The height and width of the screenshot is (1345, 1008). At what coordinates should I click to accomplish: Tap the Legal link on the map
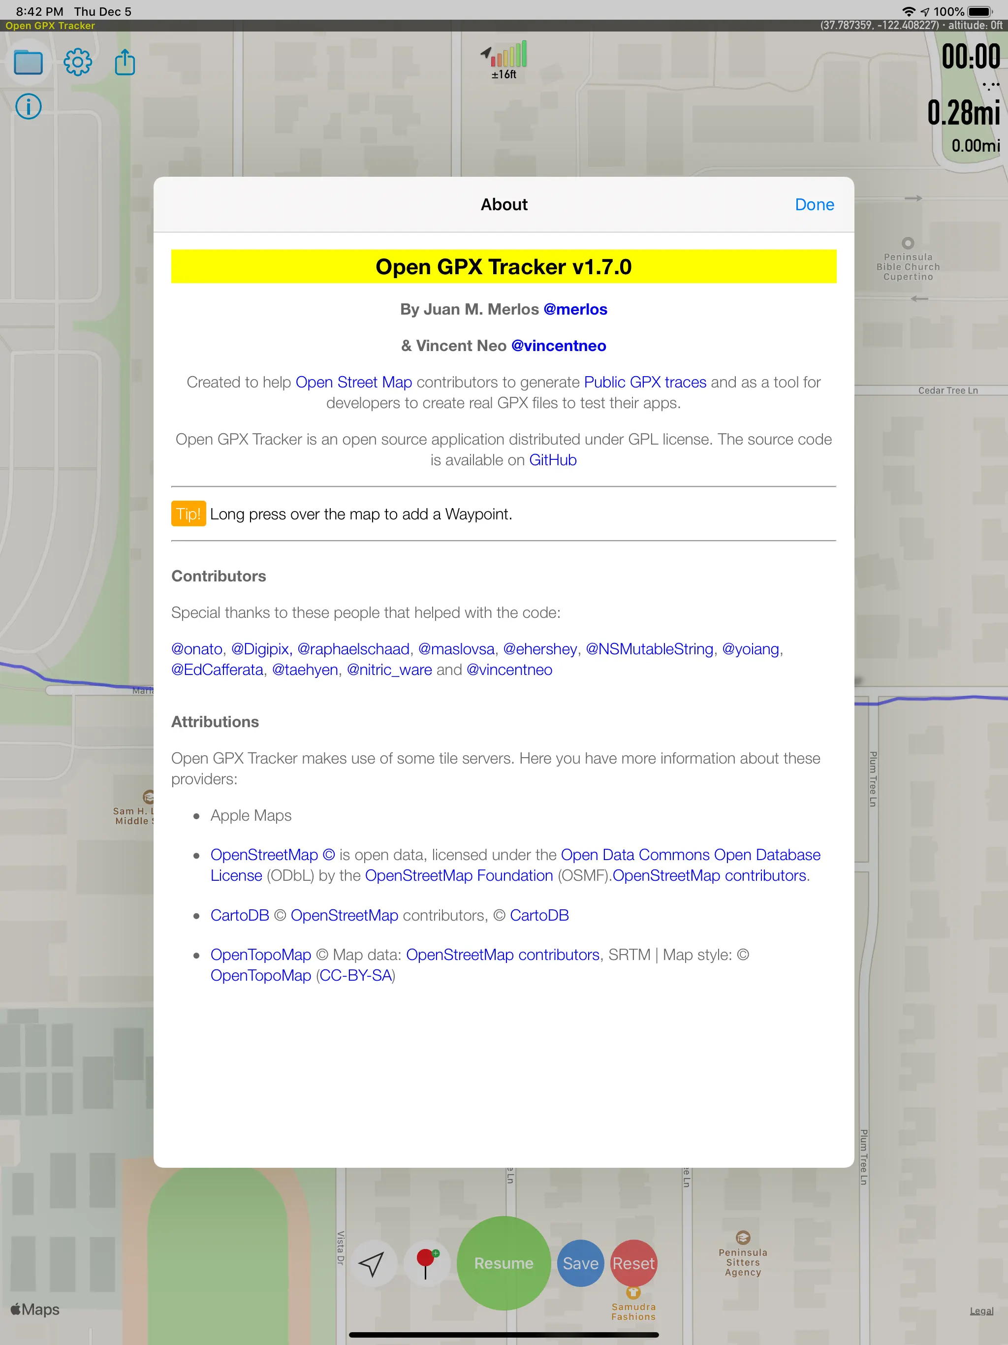(981, 1311)
